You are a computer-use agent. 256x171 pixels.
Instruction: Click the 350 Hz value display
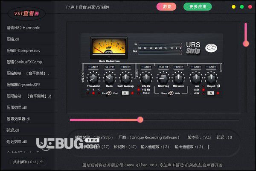pos(163,67)
